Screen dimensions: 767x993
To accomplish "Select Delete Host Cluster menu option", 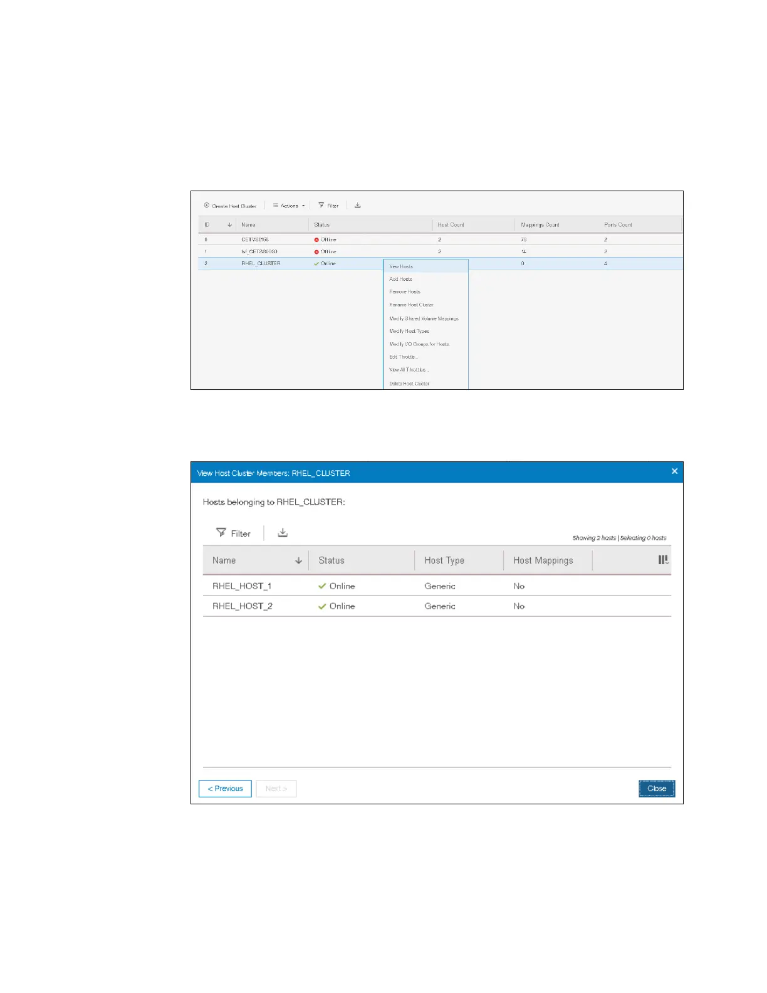I will click(x=409, y=383).
